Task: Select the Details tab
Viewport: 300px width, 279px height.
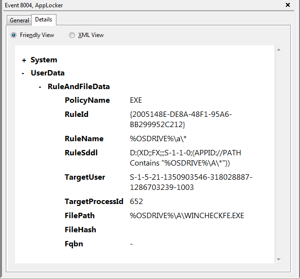Action: click(44, 20)
